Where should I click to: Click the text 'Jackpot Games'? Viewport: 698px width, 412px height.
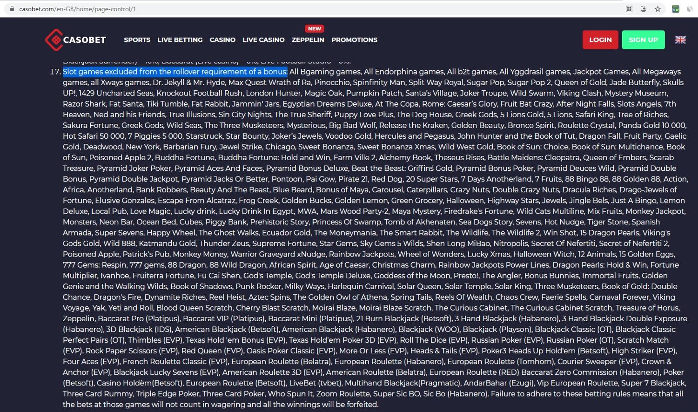point(601,72)
